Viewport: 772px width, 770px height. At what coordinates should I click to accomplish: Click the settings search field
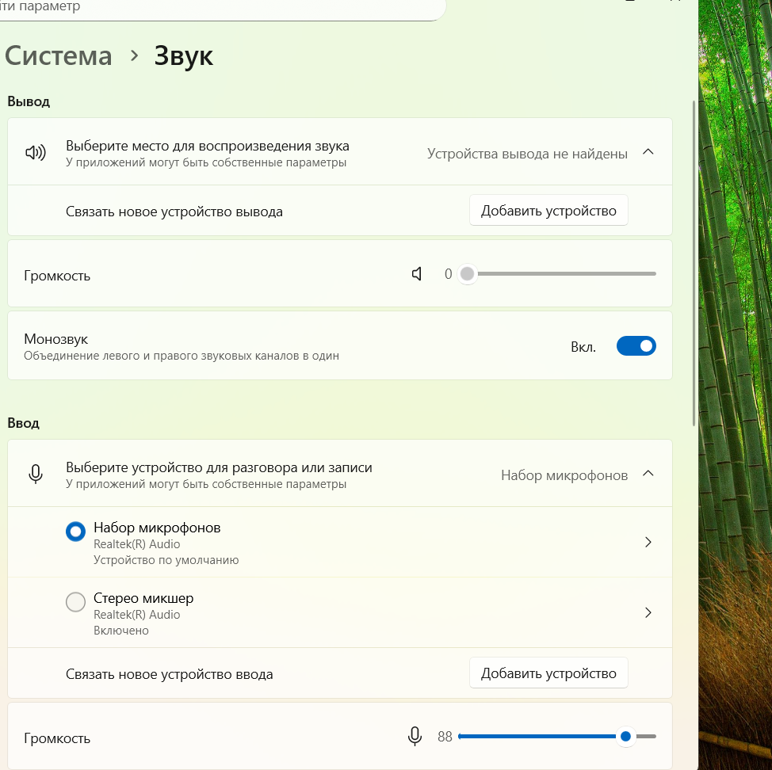click(x=222, y=8)
